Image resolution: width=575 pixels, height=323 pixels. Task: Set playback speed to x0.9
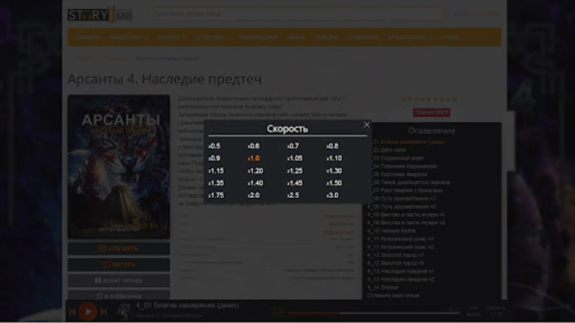[214, 158]
